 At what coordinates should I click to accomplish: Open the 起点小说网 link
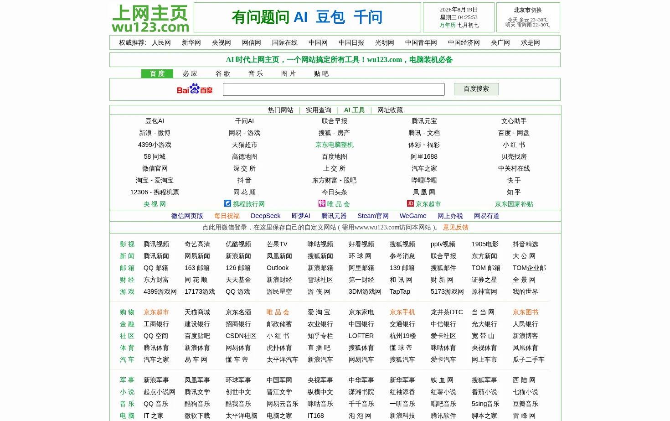click(160, 392)
